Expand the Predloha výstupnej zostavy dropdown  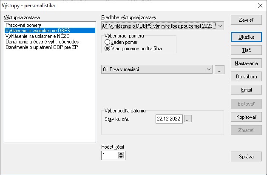220,26
